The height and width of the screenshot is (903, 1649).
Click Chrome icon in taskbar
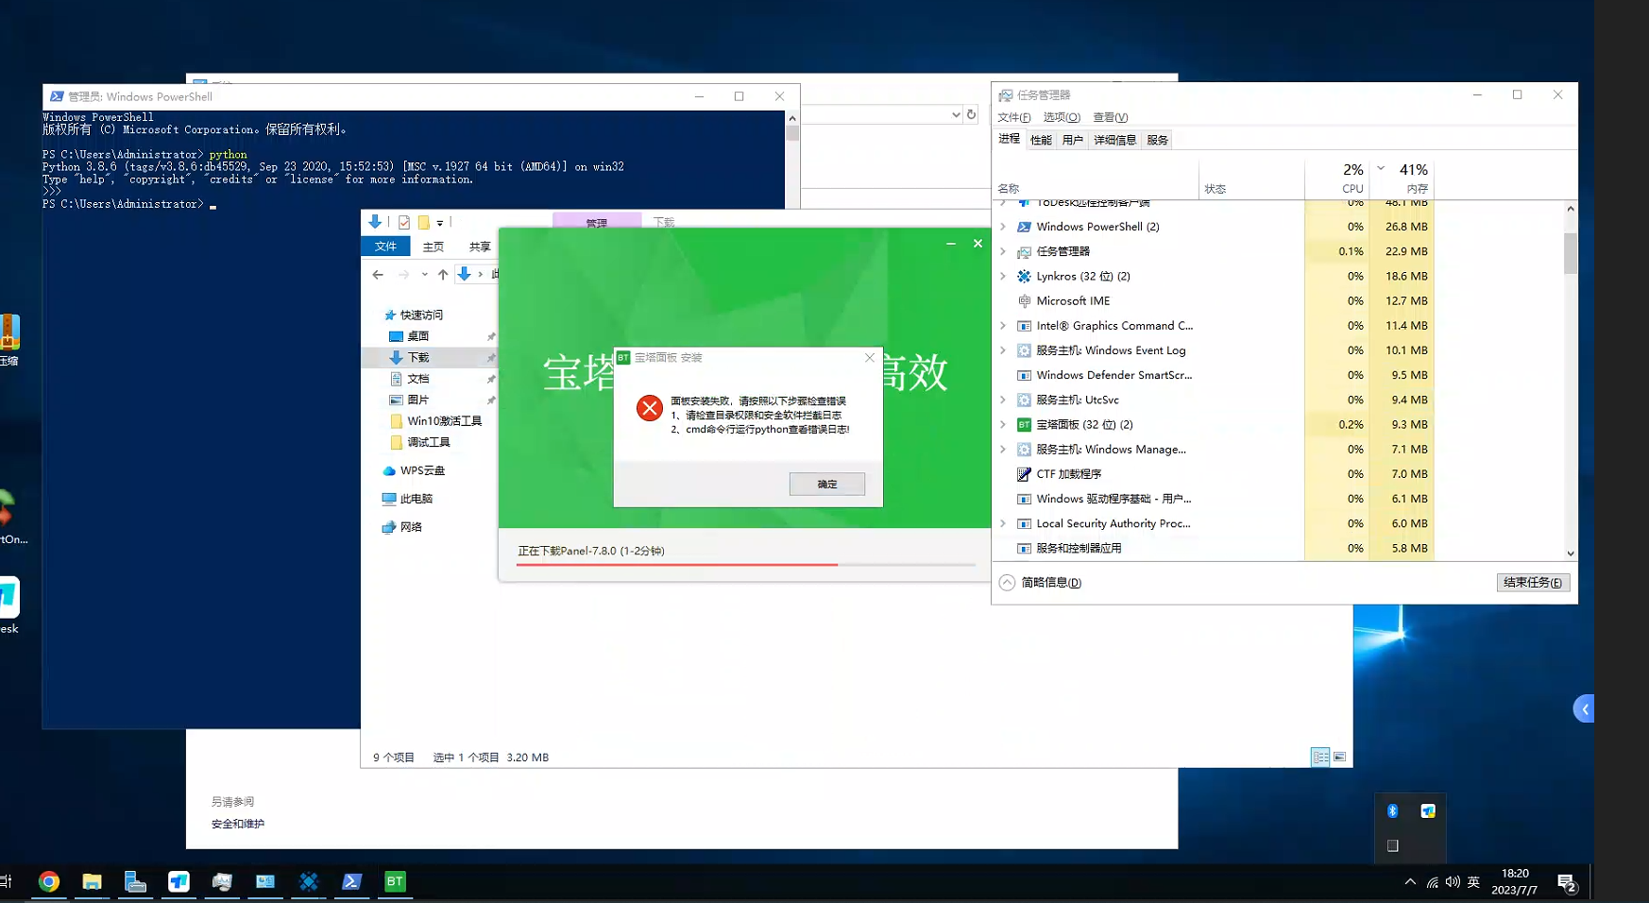[49, 881]
